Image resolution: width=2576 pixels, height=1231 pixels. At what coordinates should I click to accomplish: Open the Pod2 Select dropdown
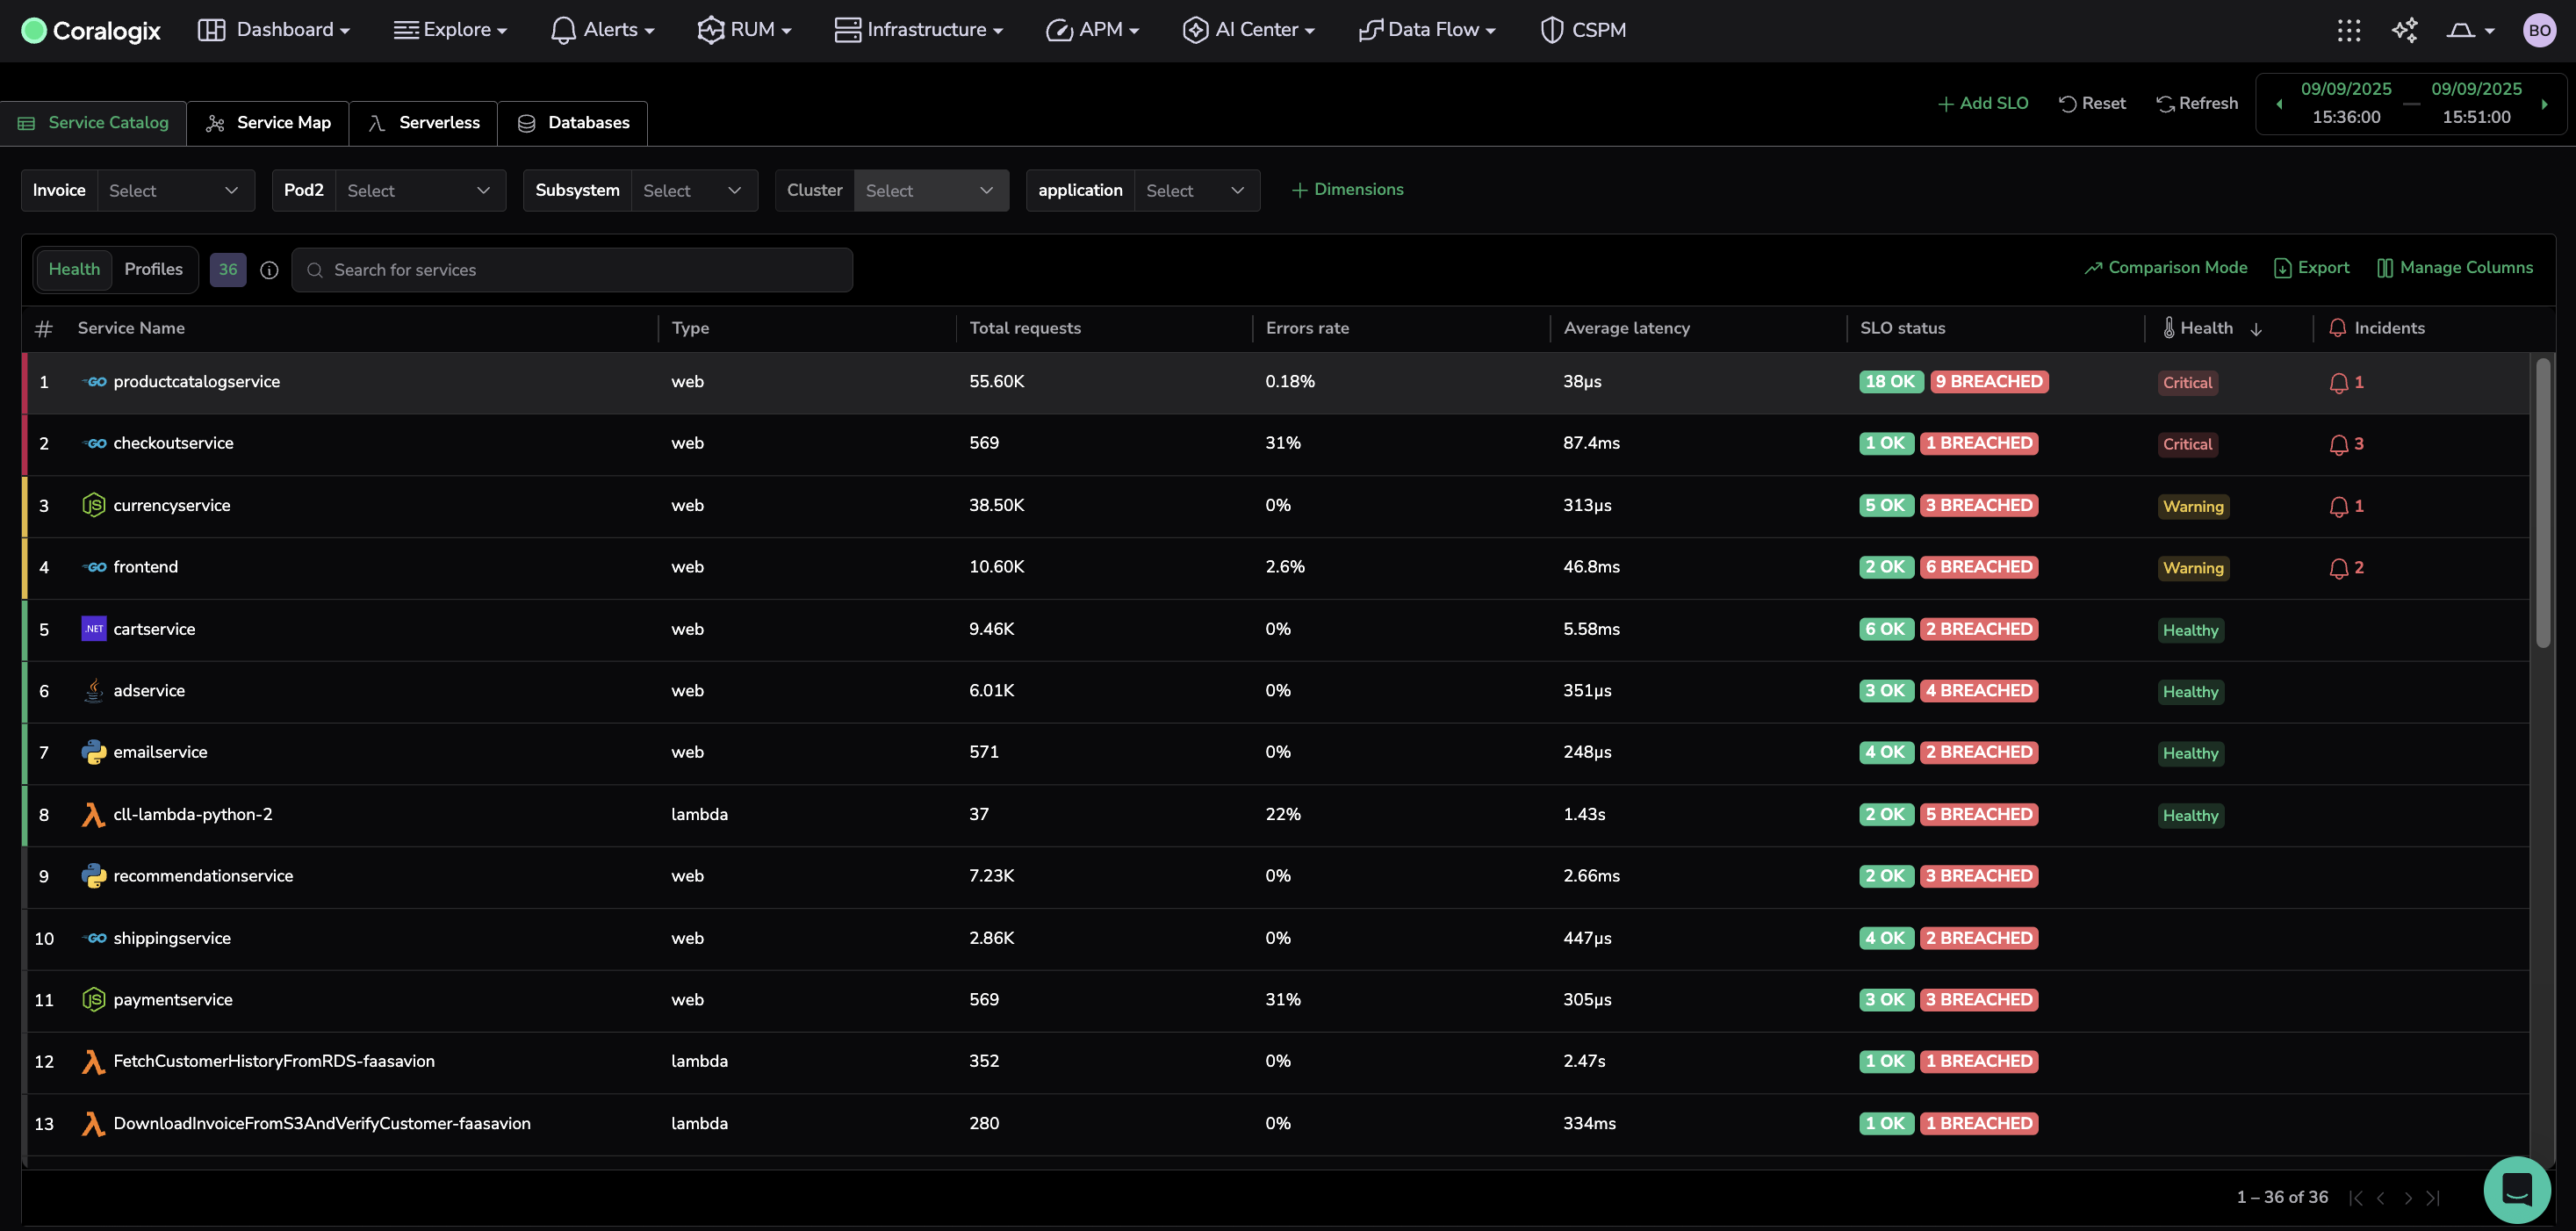[420, 191]
